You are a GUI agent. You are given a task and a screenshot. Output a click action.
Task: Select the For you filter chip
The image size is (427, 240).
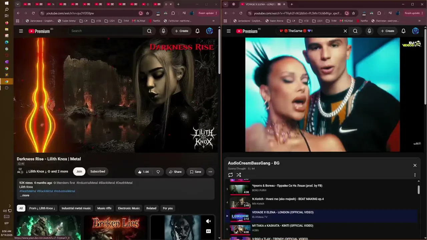(x=168, y=208)
